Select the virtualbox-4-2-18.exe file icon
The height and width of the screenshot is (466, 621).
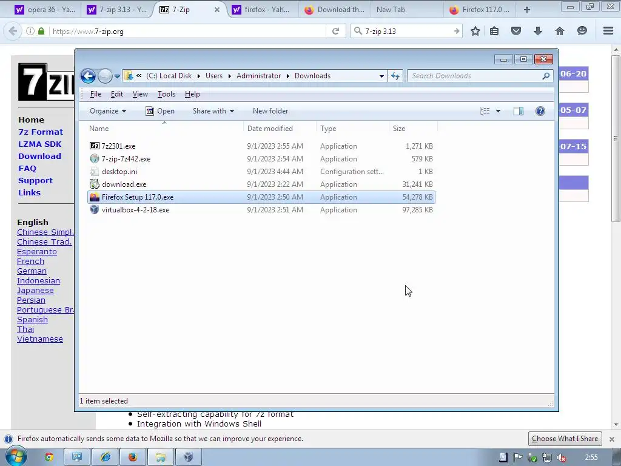pyautogui.click(x=94, y=209)
